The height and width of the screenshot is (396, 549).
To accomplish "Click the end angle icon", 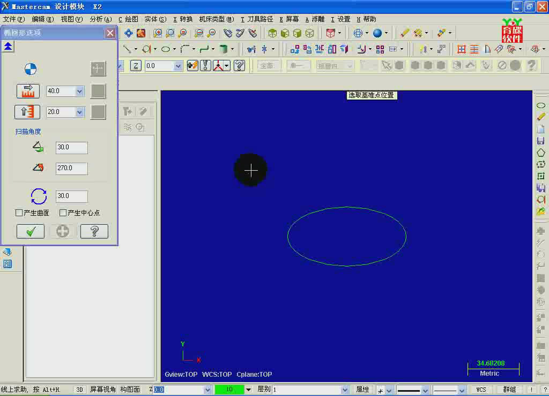I will click(x=38, y=168).
